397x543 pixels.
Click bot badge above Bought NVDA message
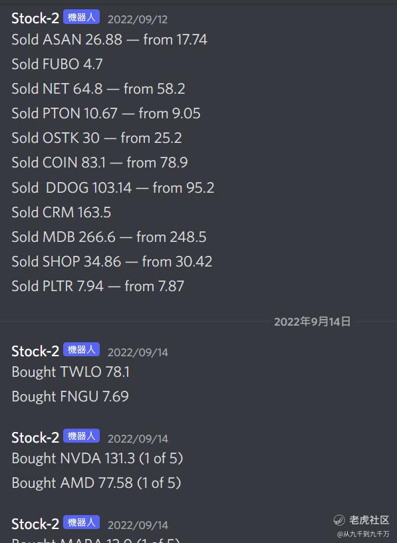tap(81, 436)
